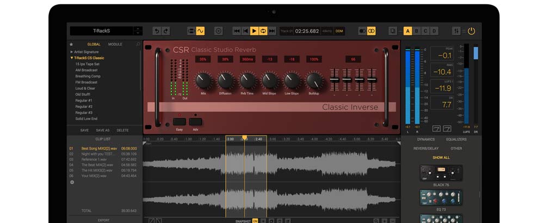Toggle the stereo link rings icon
Viewport: 544px width, 223px height.
tap(372, 31)
